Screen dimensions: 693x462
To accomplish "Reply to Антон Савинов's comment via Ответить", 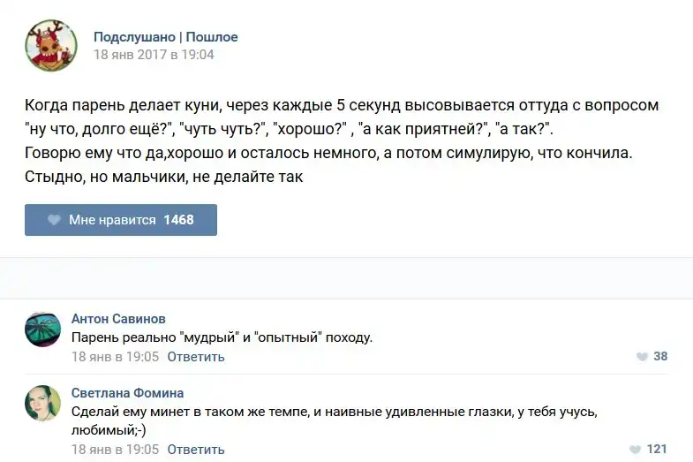I will click(195, 357).
